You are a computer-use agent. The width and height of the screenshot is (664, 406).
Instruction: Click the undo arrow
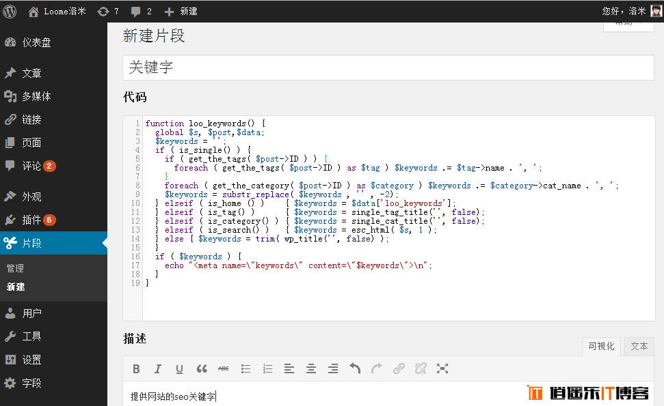(x=355, y=369)
